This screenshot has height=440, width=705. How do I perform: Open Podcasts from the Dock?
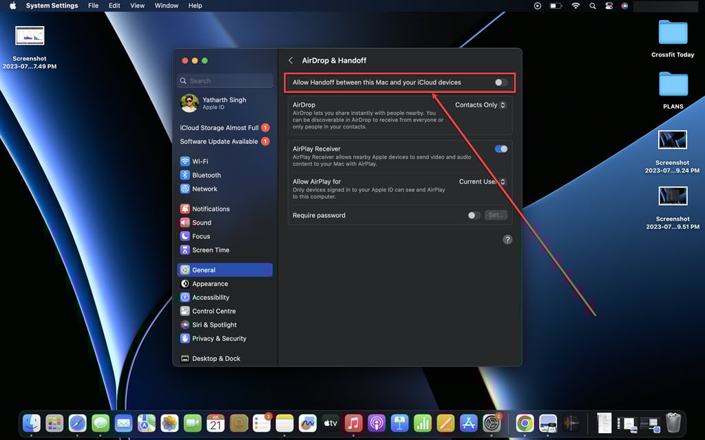click(x=377, y=423)
